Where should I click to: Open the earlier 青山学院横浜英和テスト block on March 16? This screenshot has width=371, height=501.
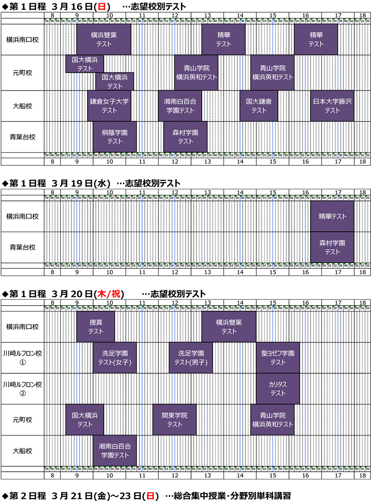tap(197, 73)
